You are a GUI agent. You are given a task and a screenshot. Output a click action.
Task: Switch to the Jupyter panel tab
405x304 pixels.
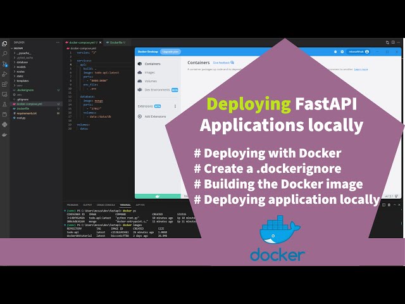point(140,205)
